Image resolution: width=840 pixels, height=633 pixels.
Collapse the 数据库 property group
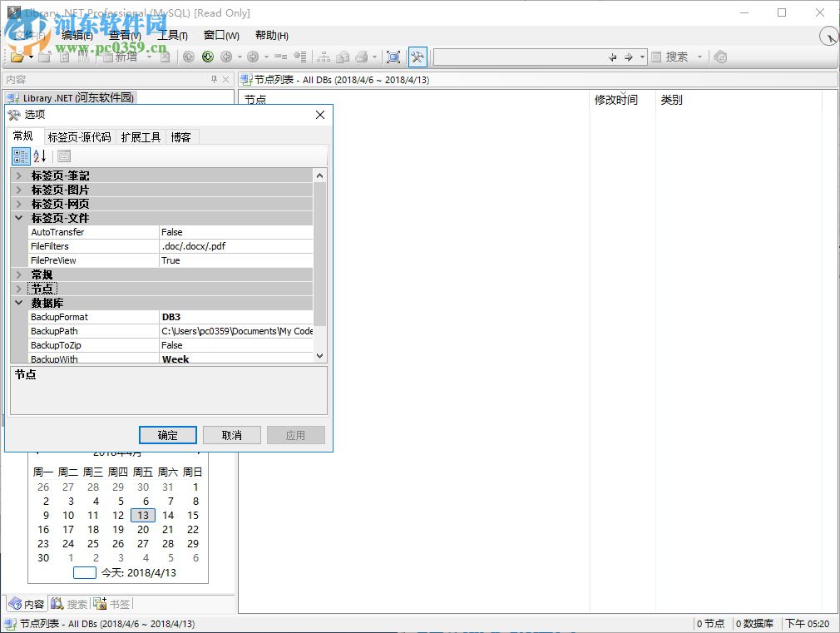tap(18, 302)
